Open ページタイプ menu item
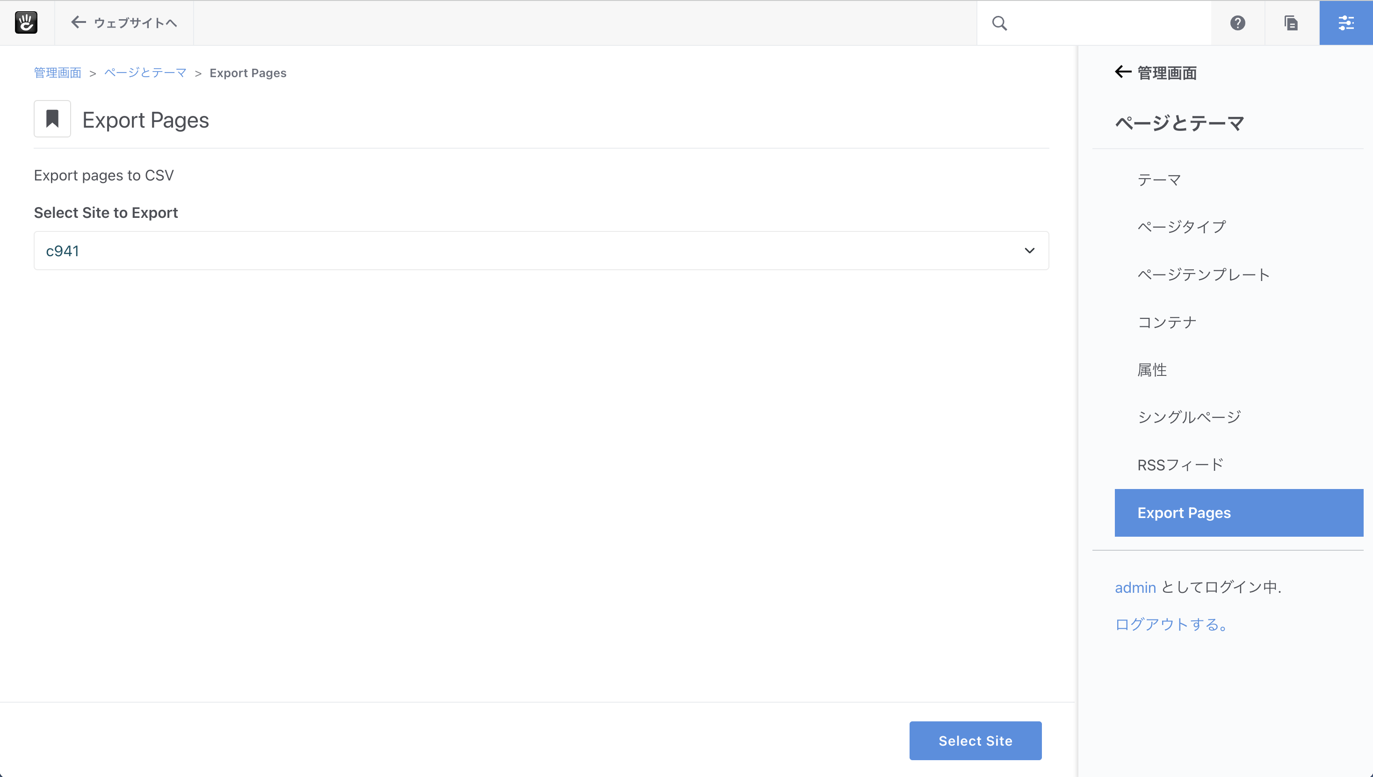Screen dimensions: 1373x777 point(1181,227)
